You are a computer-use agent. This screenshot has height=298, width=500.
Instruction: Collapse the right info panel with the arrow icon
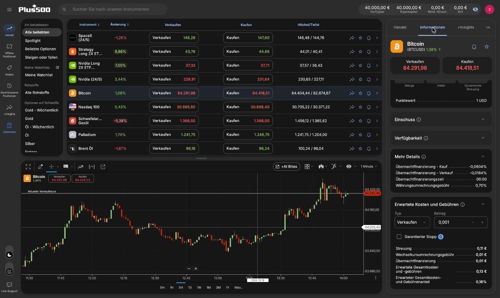(x=487, y=27)
